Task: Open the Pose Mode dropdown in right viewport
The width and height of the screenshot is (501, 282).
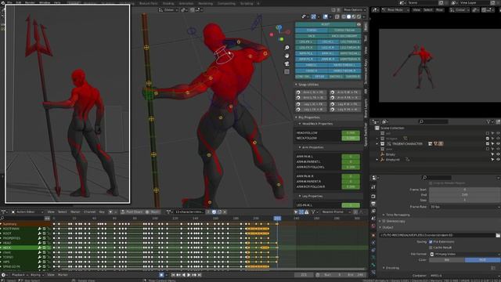Action: [x=396, y=10]
